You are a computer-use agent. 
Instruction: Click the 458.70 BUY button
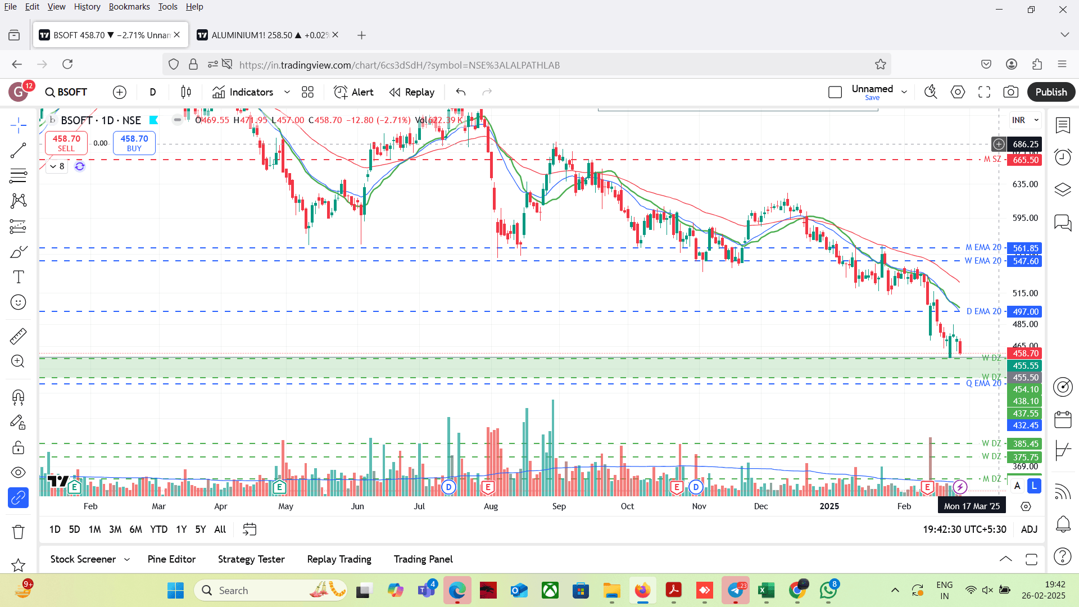[x=134, y=143]
